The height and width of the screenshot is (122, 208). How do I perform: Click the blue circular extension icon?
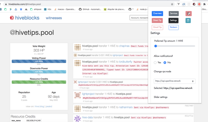pyautogui.click(x=184, y=4)
